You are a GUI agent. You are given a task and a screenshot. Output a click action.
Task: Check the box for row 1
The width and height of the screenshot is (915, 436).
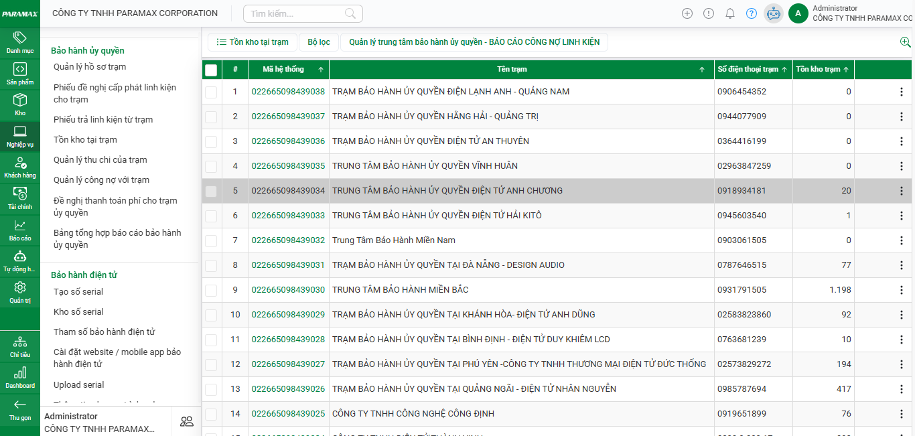[211, 92]
